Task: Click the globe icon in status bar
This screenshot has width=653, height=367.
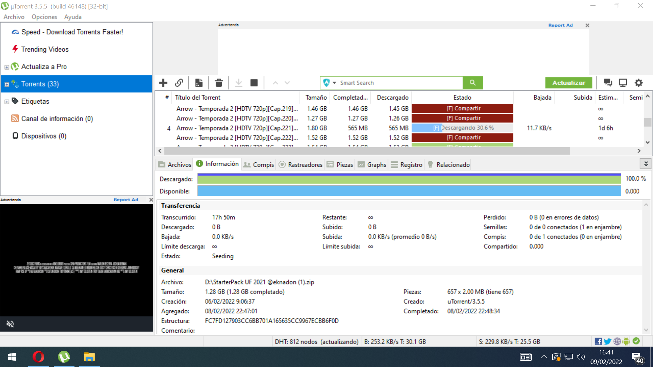Action: (617, 341)
